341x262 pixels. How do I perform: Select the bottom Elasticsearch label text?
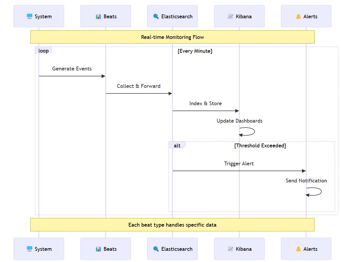tap(177, 249)
